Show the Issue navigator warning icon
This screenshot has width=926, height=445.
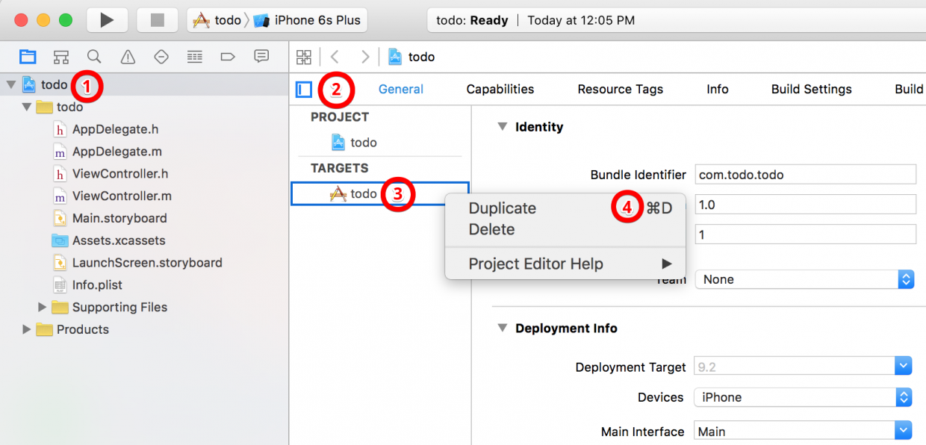[128, 57]
